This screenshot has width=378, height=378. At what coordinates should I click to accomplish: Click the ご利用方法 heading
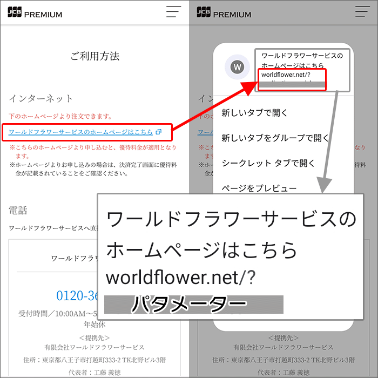click(94, 56)
